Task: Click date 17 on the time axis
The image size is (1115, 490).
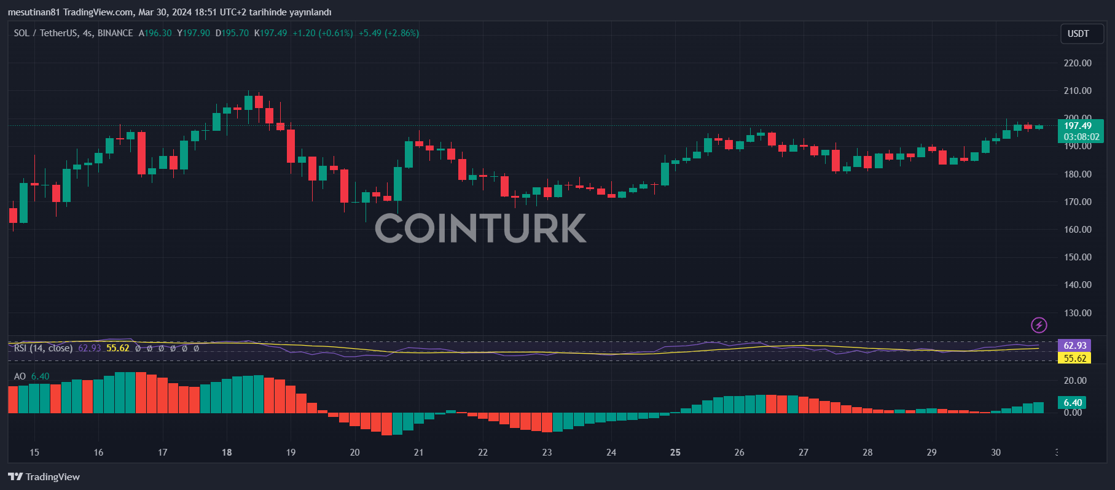Action: (162, 453)
